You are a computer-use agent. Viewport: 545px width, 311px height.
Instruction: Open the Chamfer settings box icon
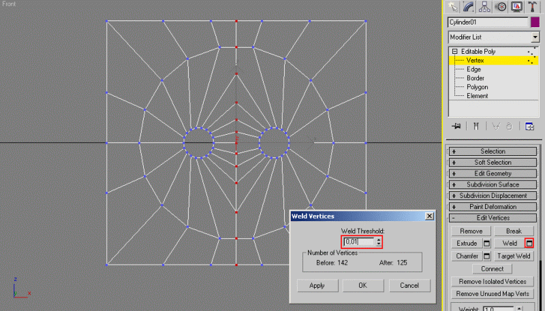tap(487, 256)
